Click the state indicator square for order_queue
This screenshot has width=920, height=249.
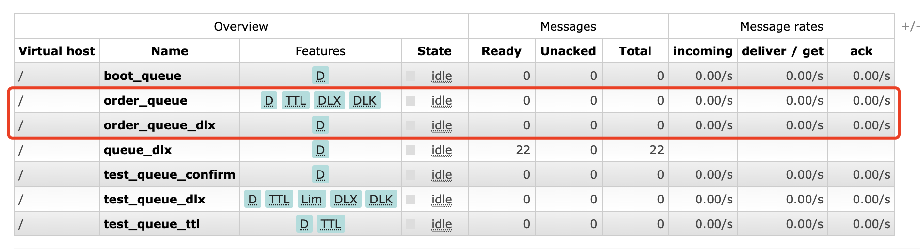coord(411,101)
